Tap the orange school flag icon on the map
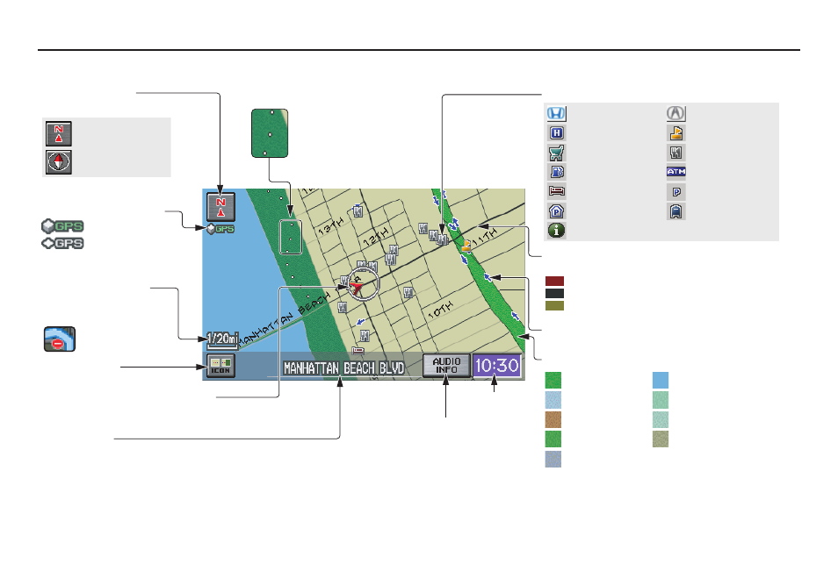Screen dimensions: 838x571 click(x=466, y=246)
